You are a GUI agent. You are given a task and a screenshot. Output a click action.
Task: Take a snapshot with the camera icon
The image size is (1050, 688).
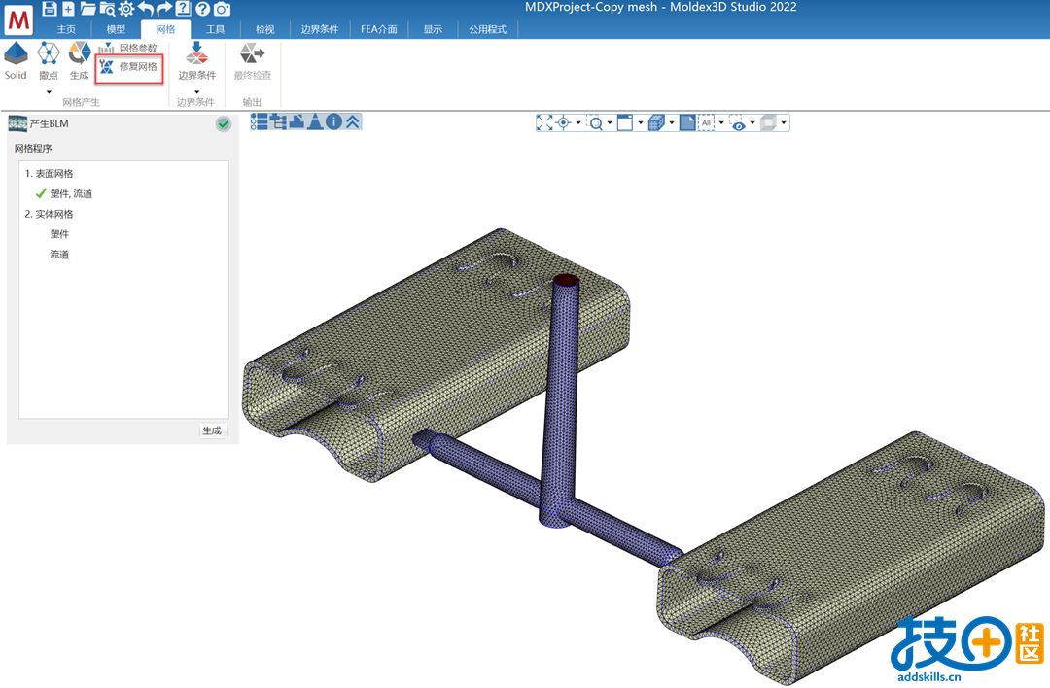[223, 9]
